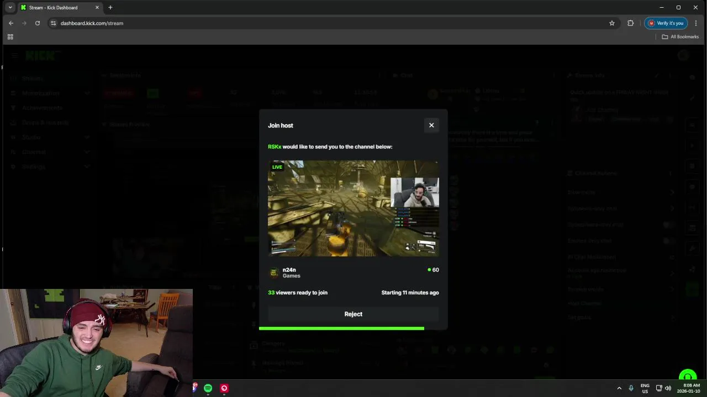707x397 pixels.
Task: Switch the ENG US input language
Action: tap(645, 388)
